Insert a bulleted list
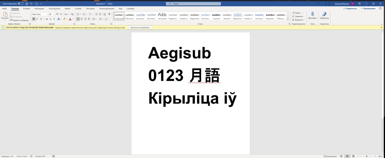The height and width of the screenshot is (158, 385). point(78,14)
